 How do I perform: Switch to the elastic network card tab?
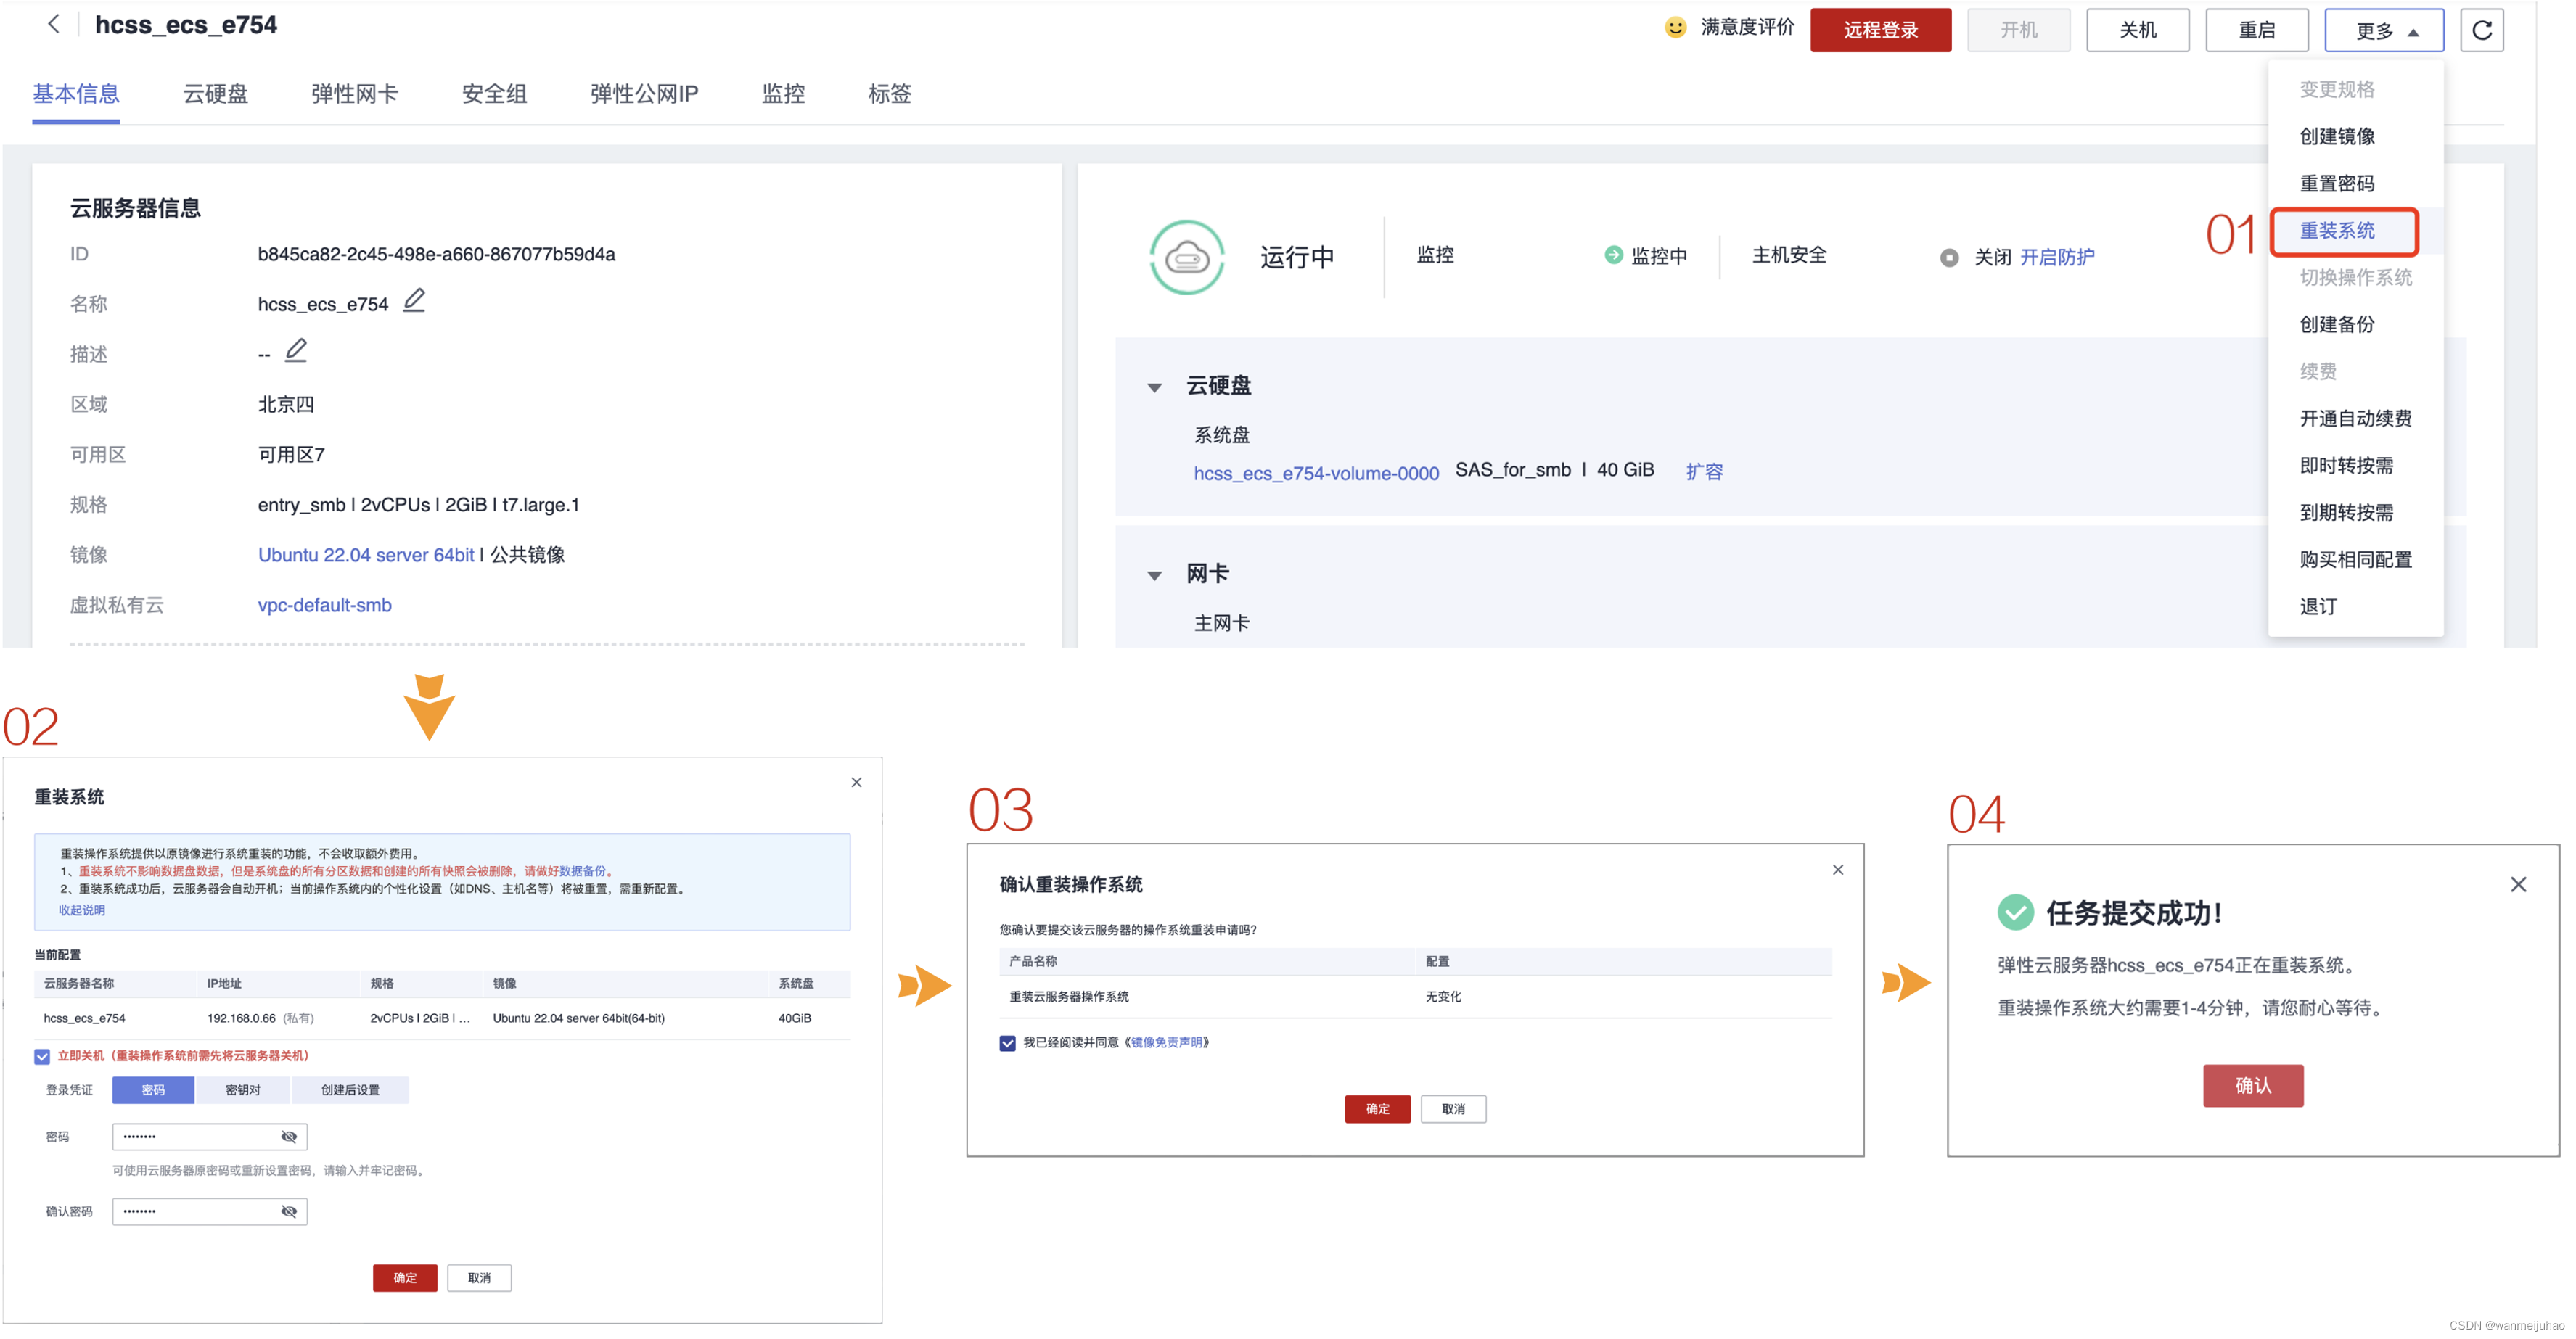[354, 94]
